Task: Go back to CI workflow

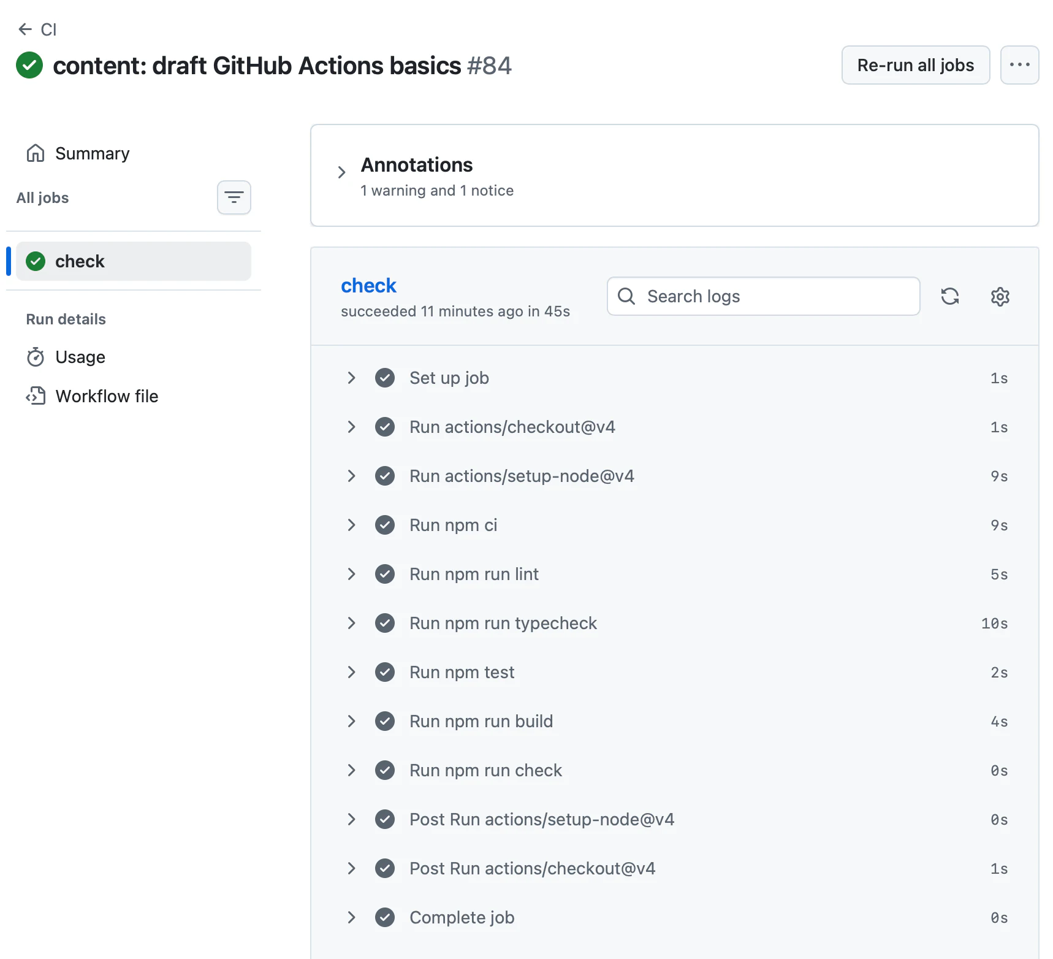Action: pyautogui.click(x=37, y=29)
